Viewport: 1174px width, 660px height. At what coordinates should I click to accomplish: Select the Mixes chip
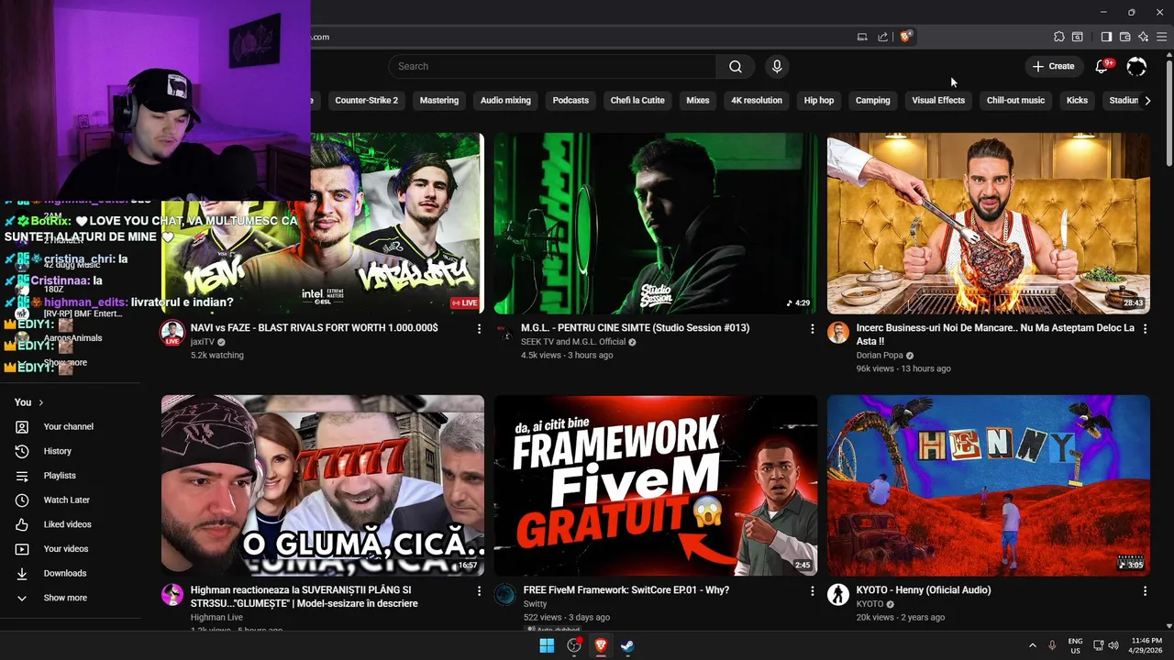698,100
